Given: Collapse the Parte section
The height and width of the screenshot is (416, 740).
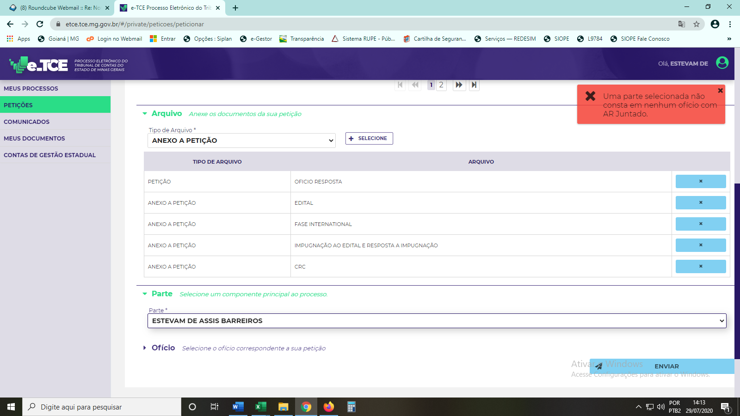Looking at the screenshot, I should (x=145, y=294).
